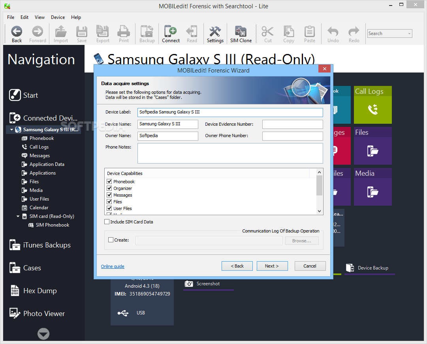427x344 pixels.
Task: Click the Print toolbar icon
Action: click(x=124, y=34)
